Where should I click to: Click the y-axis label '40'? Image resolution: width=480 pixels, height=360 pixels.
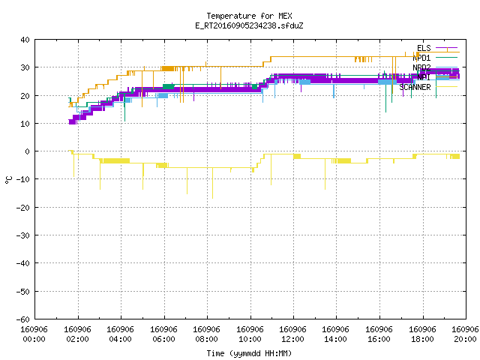[25, 40]
